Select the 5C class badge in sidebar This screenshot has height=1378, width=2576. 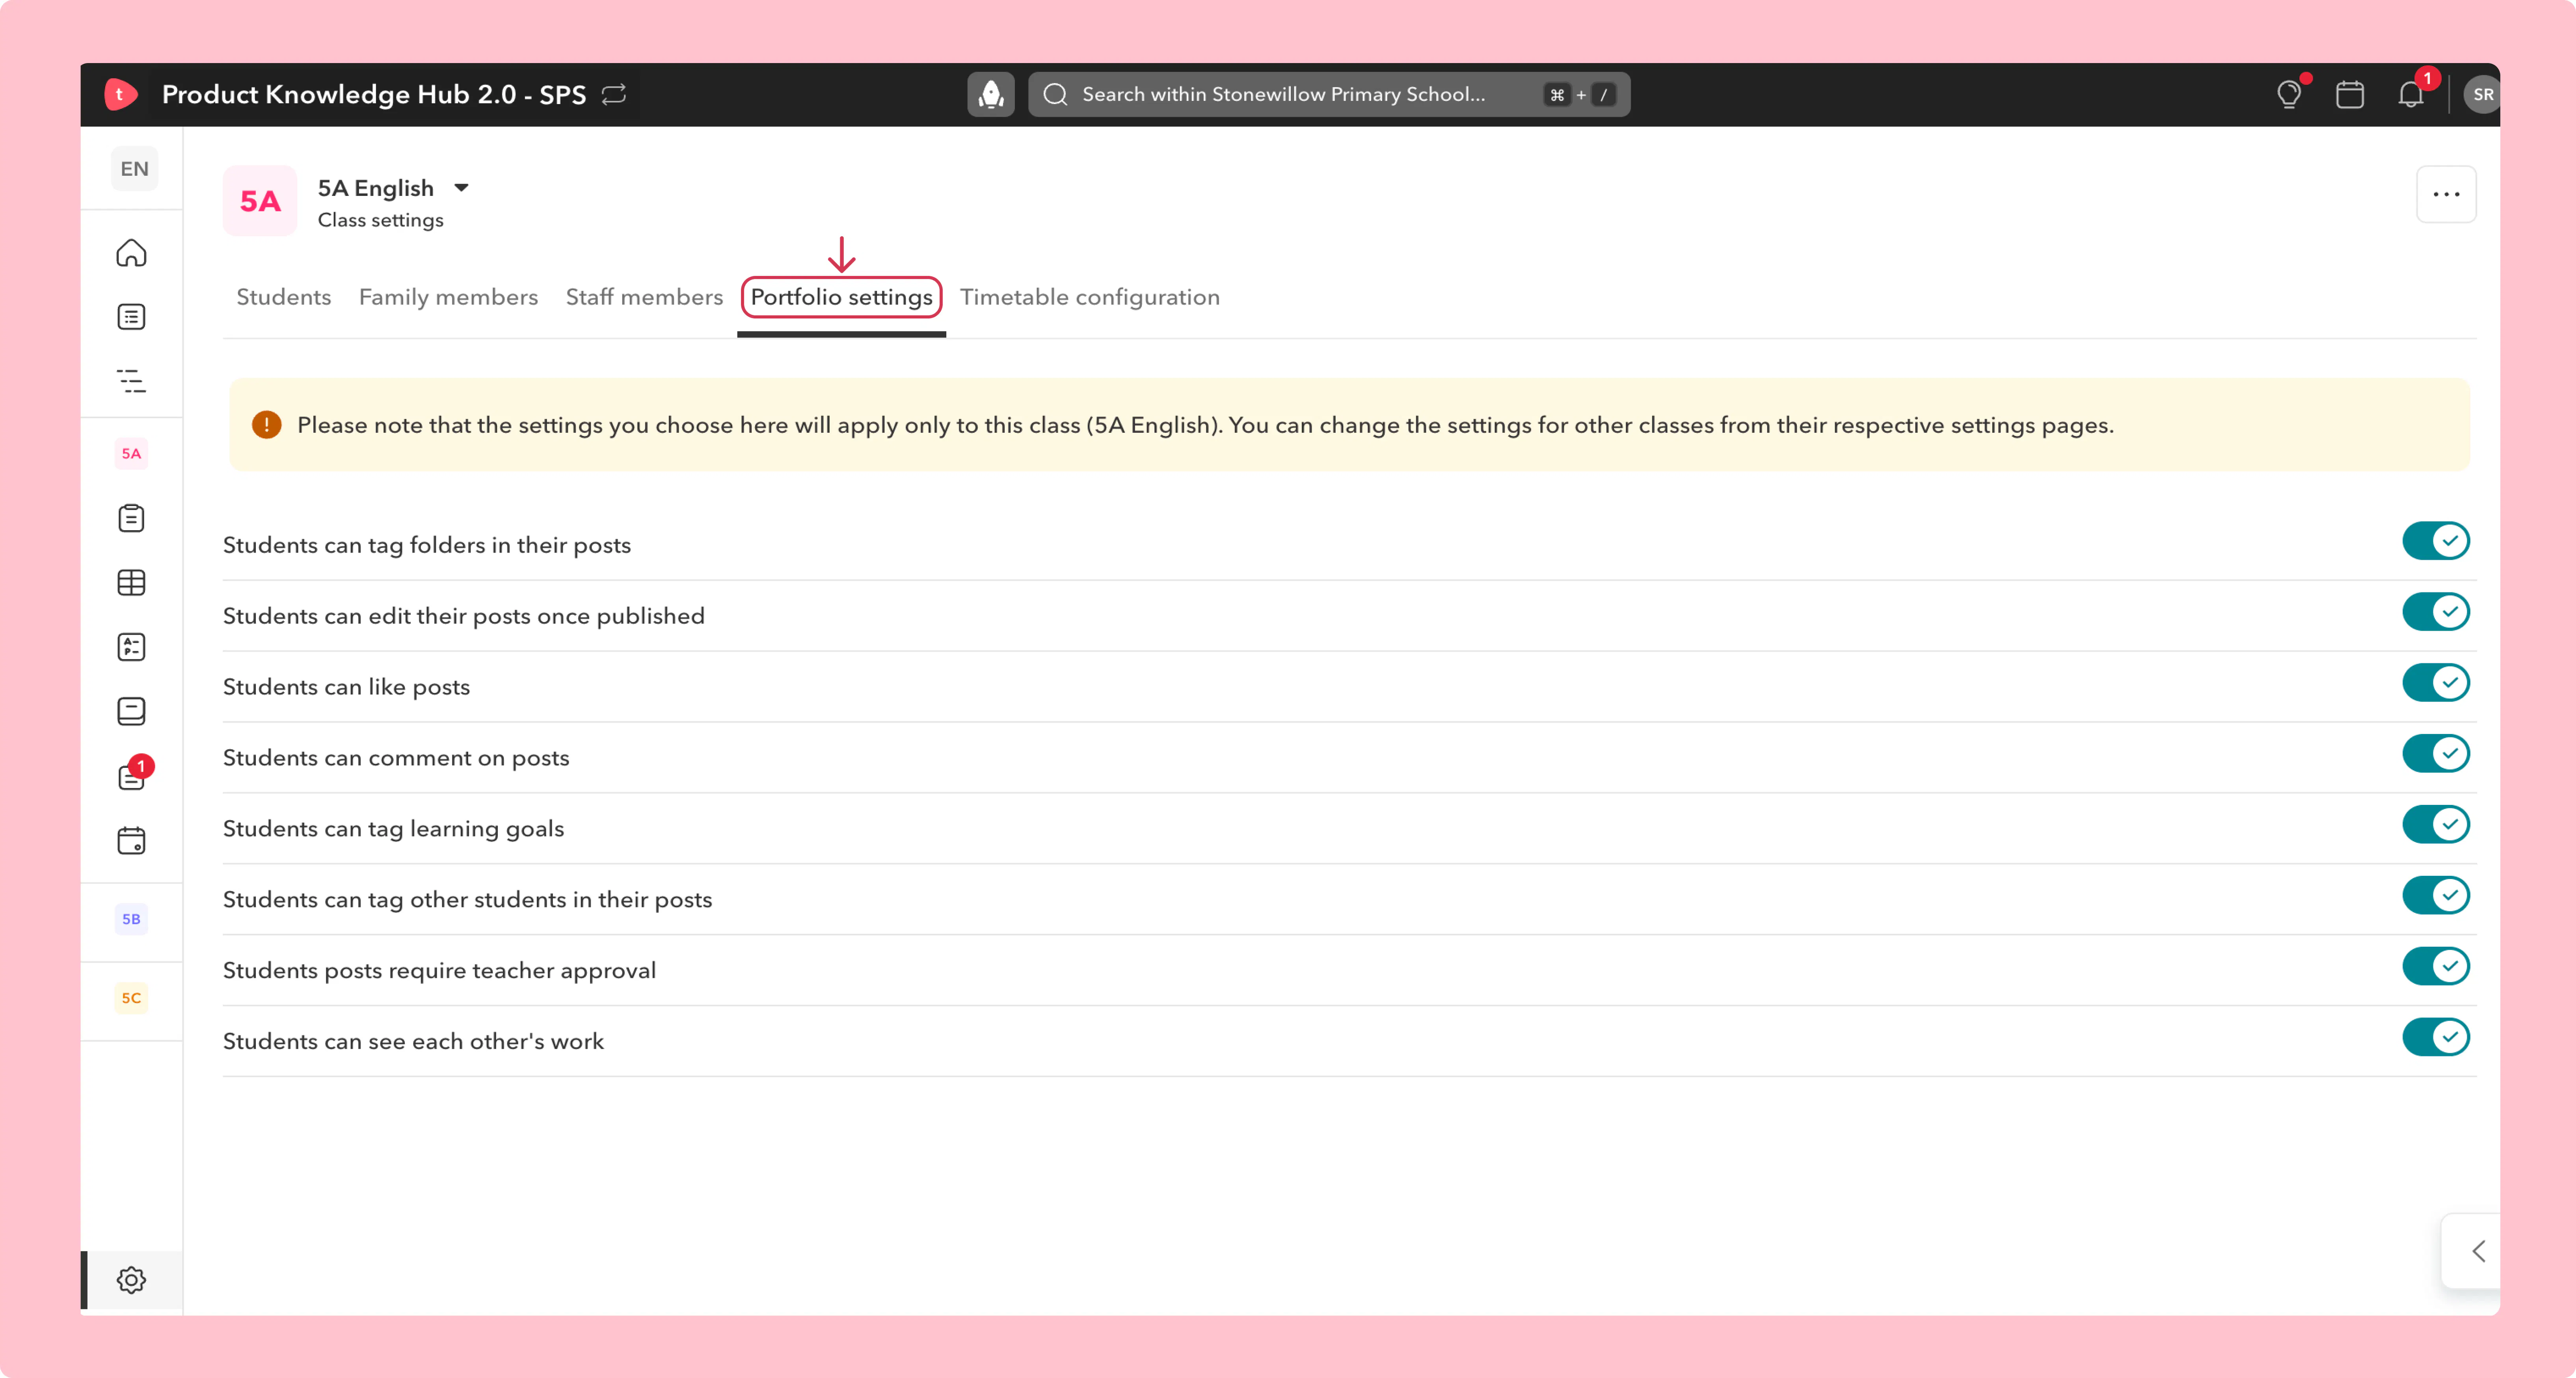tap(131, 998)
